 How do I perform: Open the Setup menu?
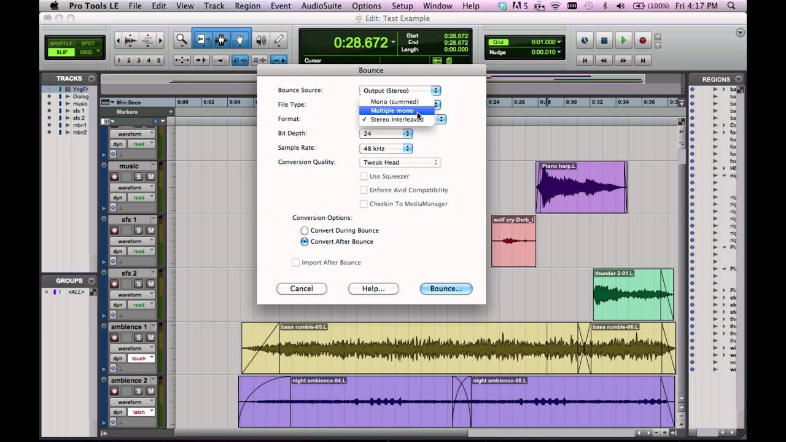402,6
